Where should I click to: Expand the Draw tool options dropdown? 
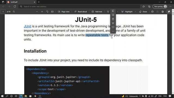(x=118, y=11)
